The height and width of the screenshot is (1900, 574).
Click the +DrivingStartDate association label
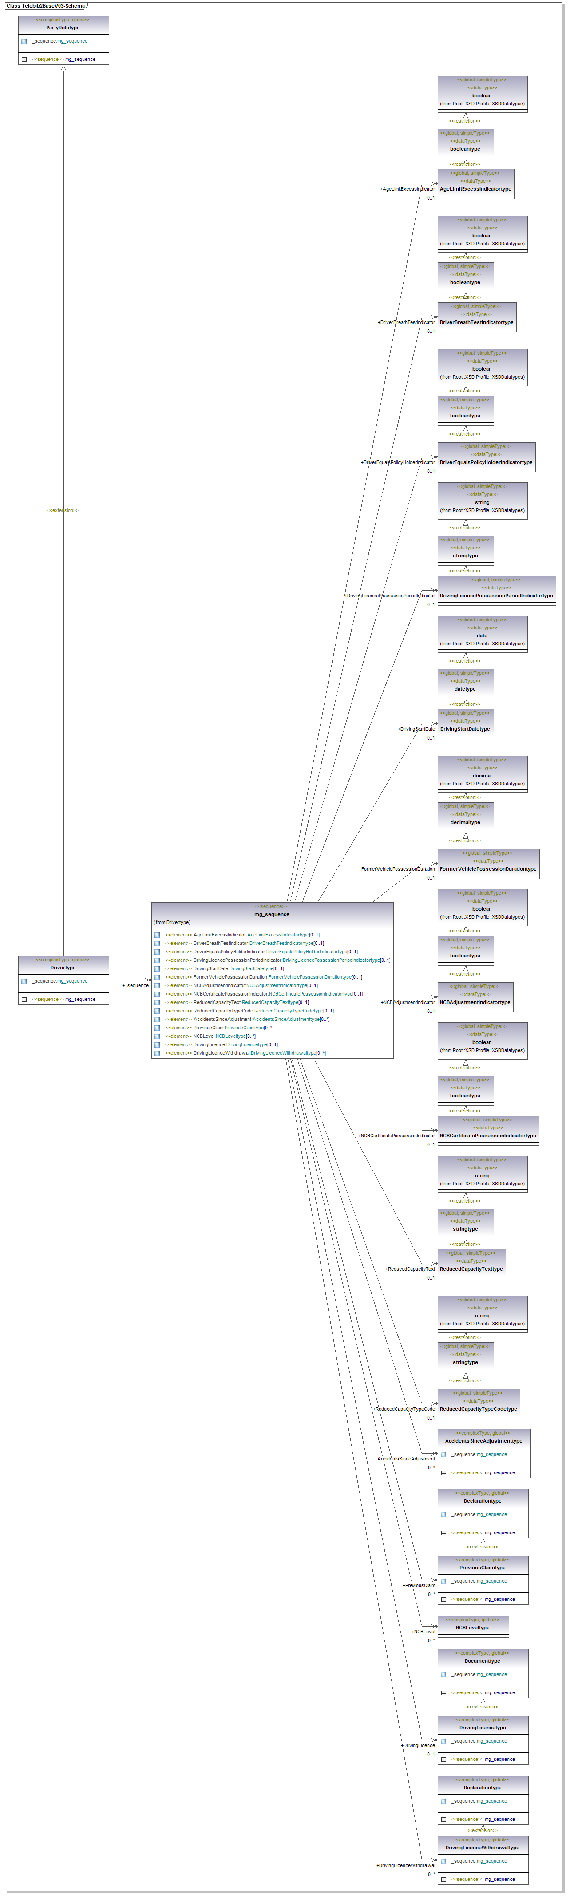[x=416, y=729]
